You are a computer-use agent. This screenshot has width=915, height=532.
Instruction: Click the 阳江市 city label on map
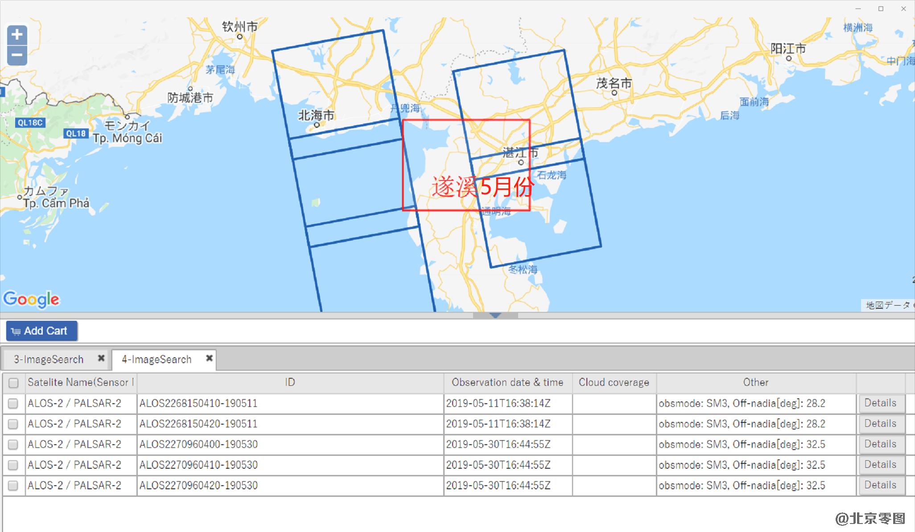point(788,48)
